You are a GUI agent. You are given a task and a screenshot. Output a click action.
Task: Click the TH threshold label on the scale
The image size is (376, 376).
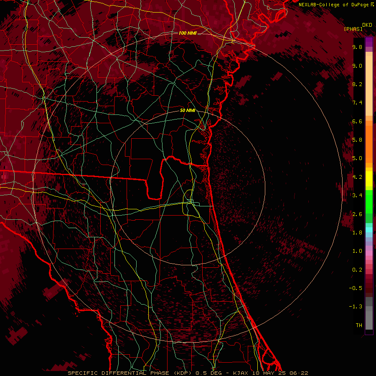coord(359,325)
